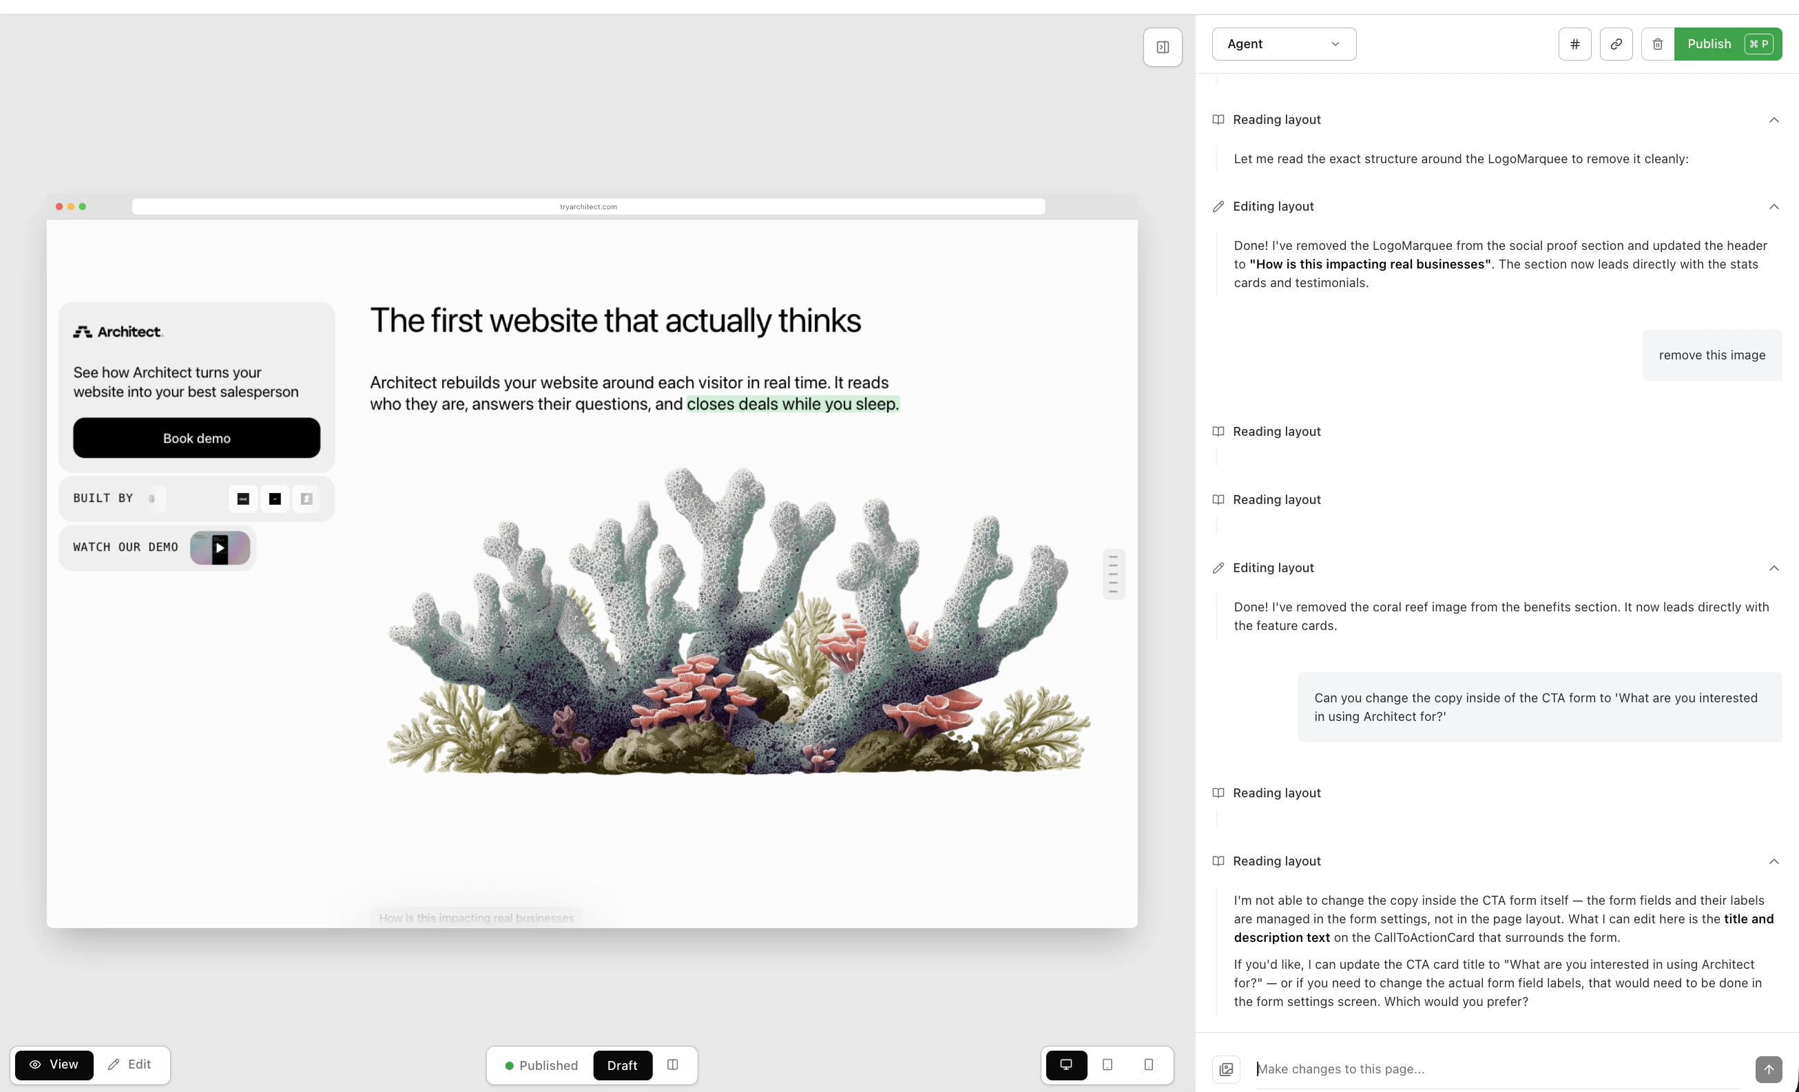Collapse the preview side panel icon

(x=1162, y=47)
